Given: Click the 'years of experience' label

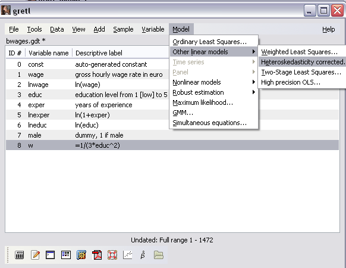Looking at the screenshot, I should (x=103, y=105).
